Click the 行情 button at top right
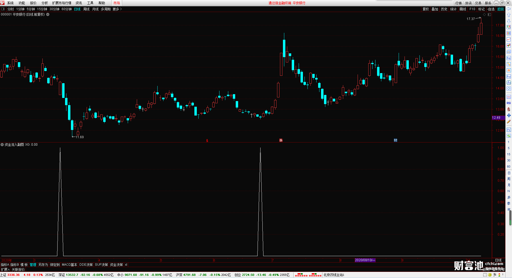 pos(459,3)
